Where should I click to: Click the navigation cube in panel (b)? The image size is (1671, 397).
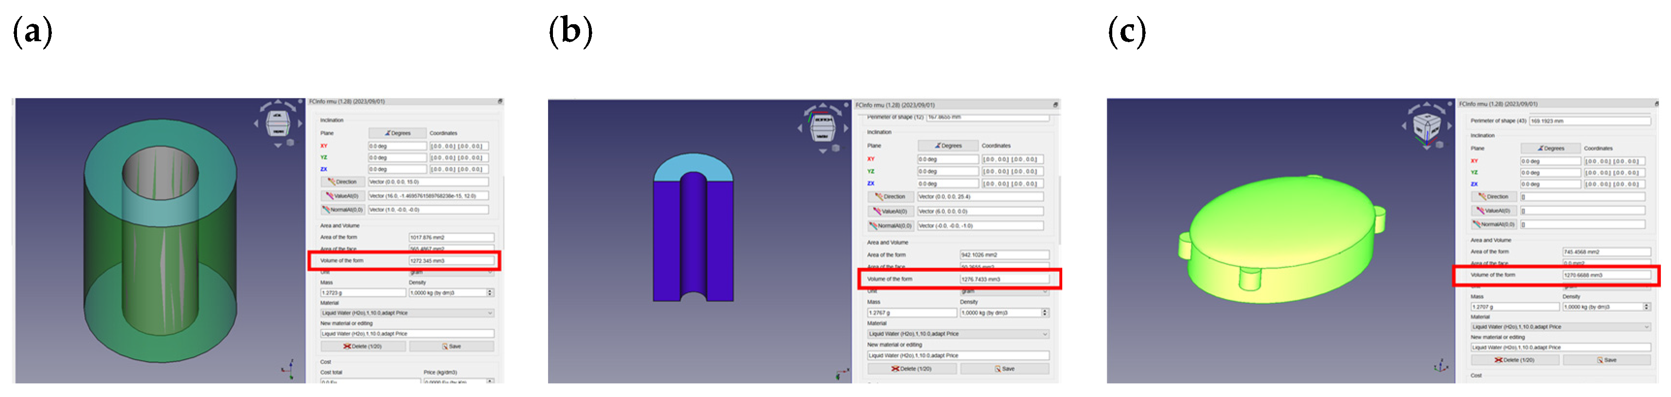[x=823, y=127]
